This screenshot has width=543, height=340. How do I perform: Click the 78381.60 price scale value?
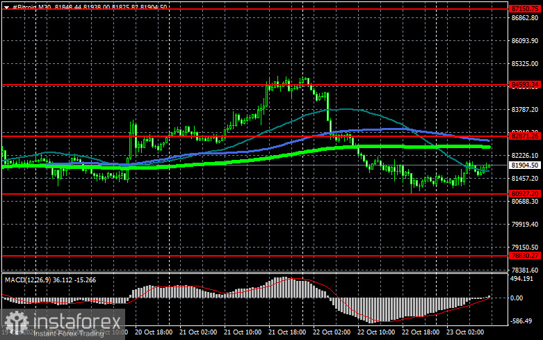point(525,270)
